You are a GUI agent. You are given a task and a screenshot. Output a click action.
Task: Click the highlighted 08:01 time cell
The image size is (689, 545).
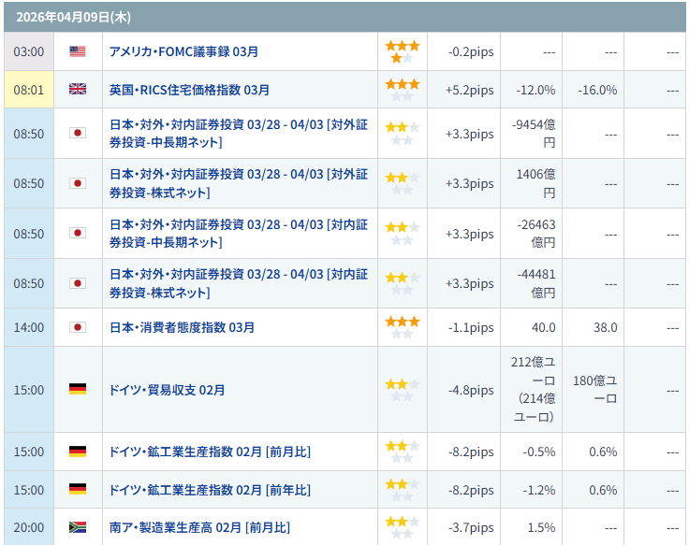[x=28, y=90]
